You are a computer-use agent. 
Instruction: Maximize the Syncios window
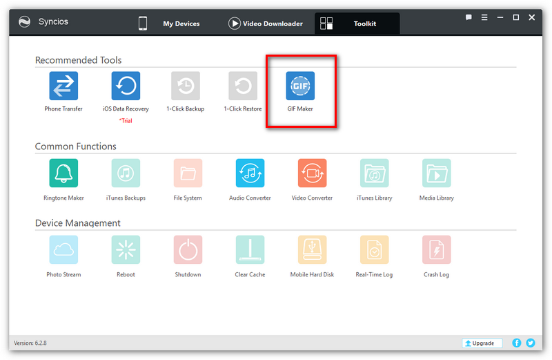pyautogui.click(x=515, y=17)
